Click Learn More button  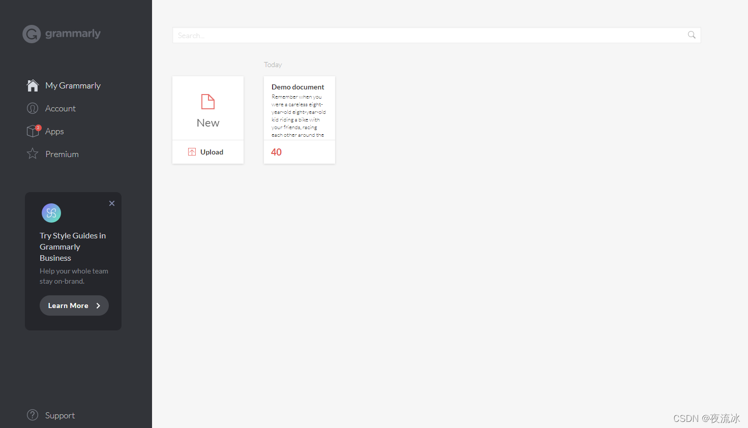(74, 305)
